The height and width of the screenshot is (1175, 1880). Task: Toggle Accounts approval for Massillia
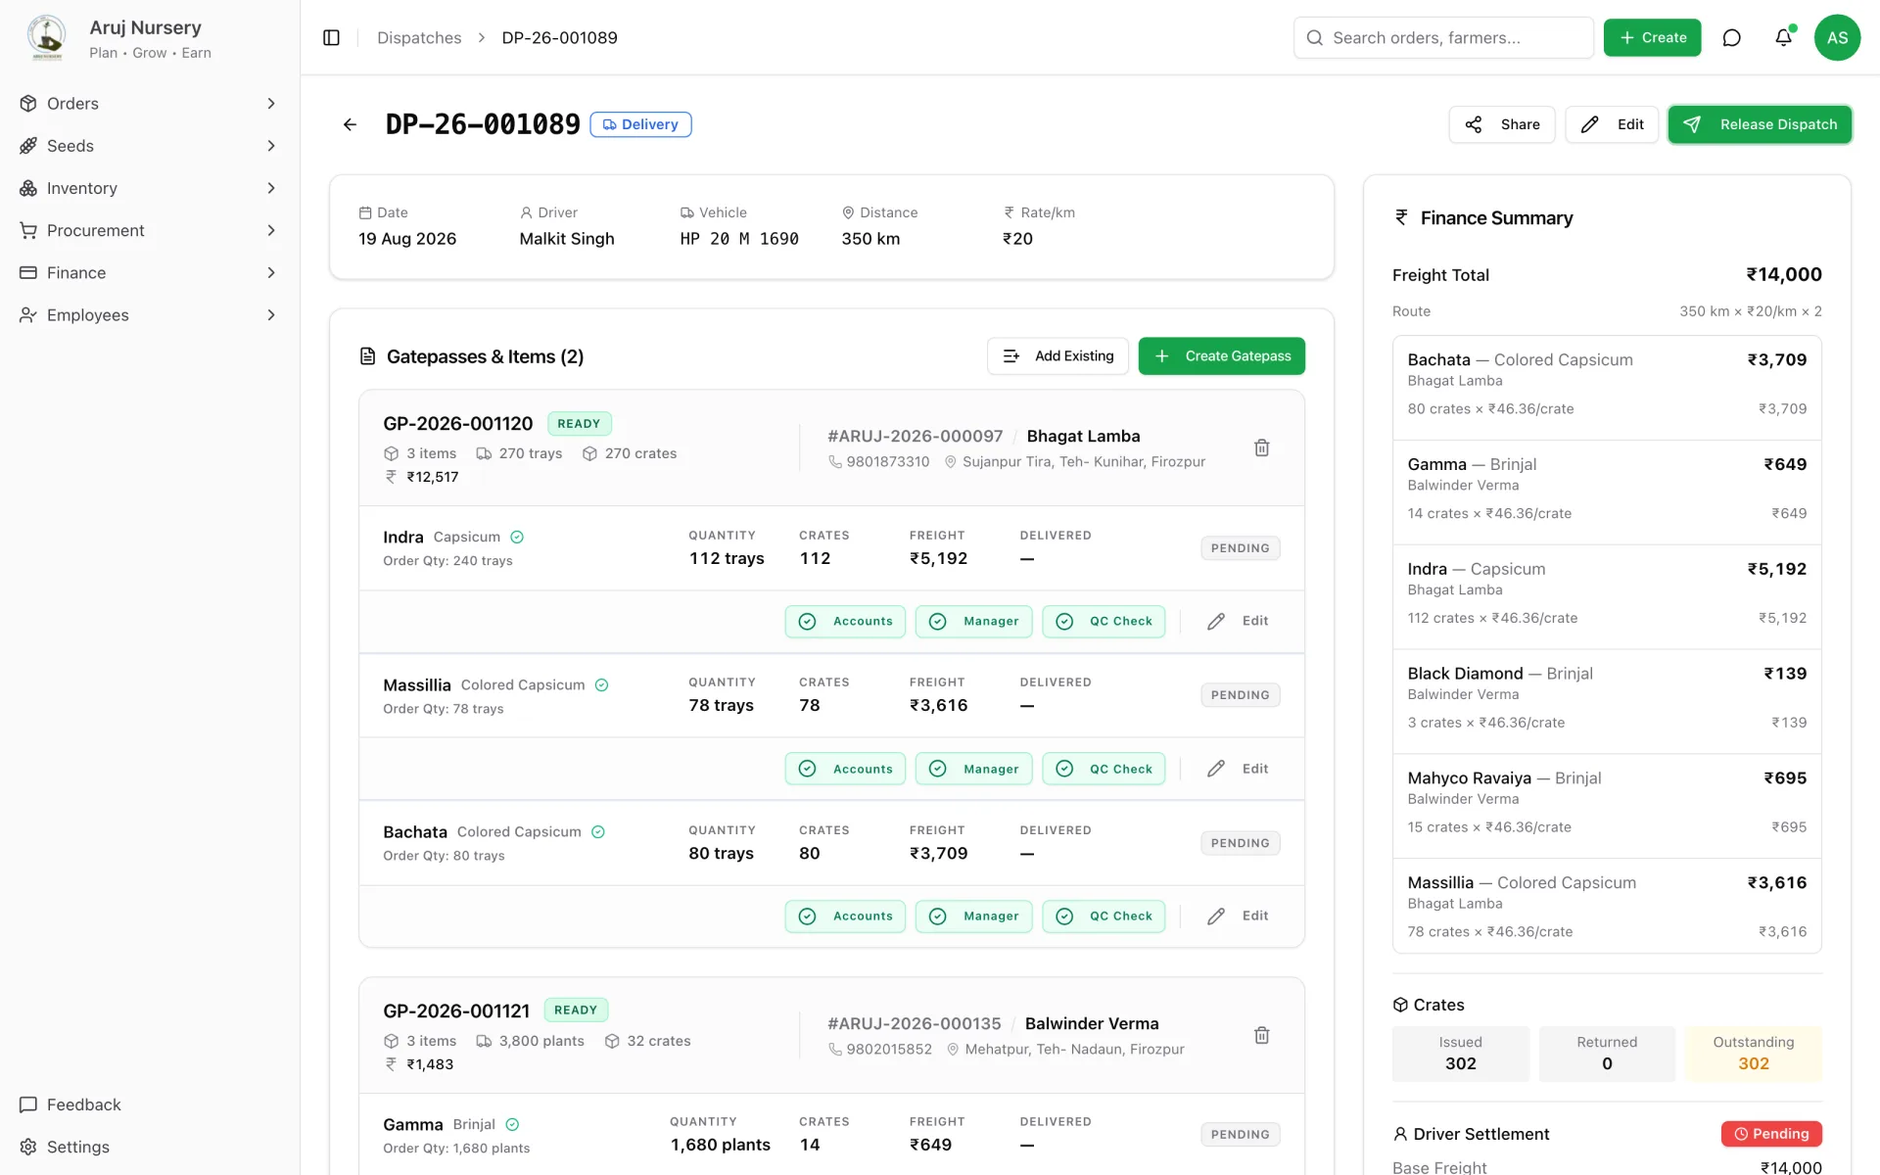point(845,769)
